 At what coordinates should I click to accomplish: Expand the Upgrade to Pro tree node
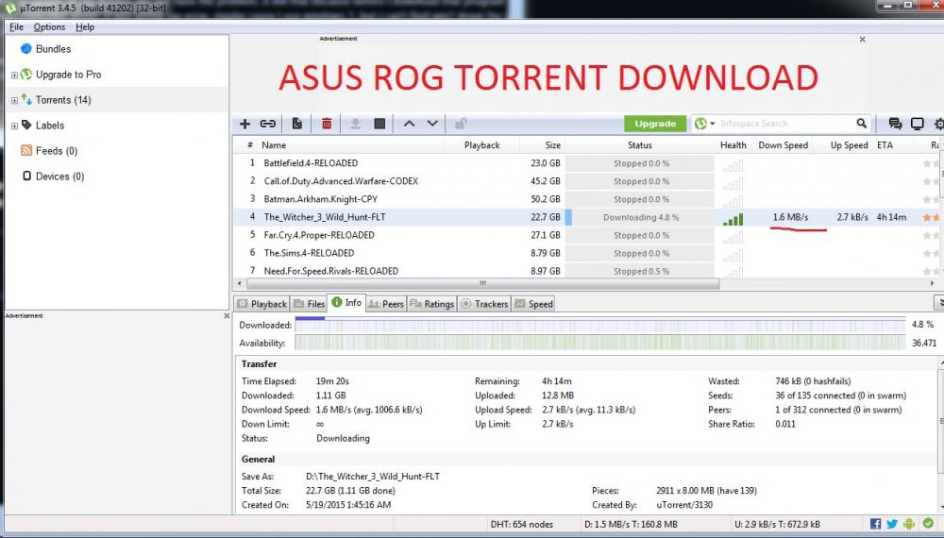(x=14, y=76)
